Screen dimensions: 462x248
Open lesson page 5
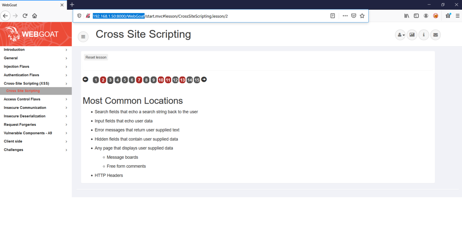[x=125, y=80]
